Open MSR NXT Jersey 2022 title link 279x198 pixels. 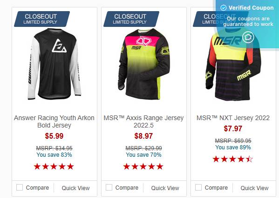(233, 118)
